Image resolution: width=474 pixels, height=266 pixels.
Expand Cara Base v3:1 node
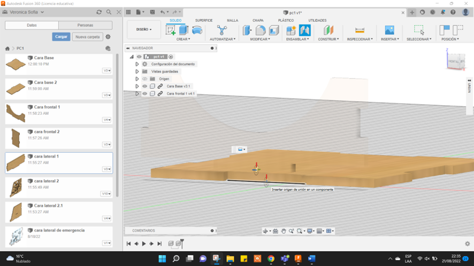click(137, 86)
